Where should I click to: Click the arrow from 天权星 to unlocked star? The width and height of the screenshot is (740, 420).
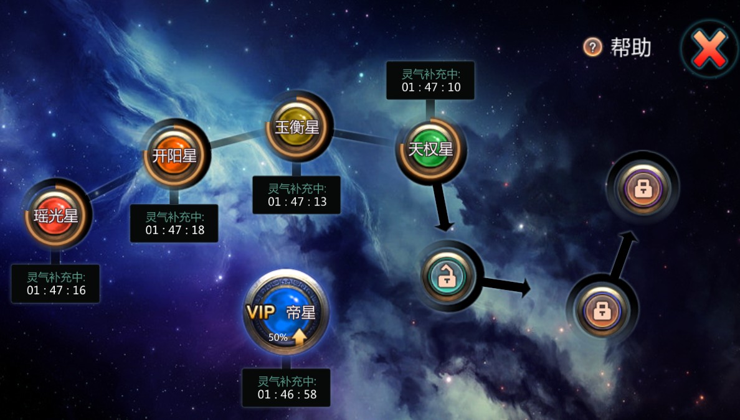[442, 207]
